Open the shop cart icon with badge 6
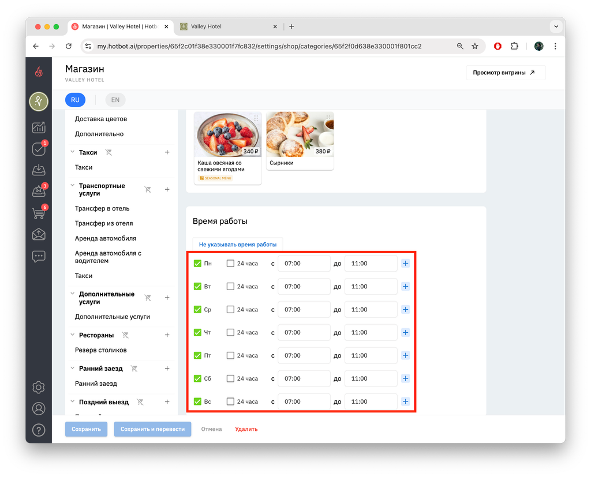591x477 pixels. pos(39,213)
